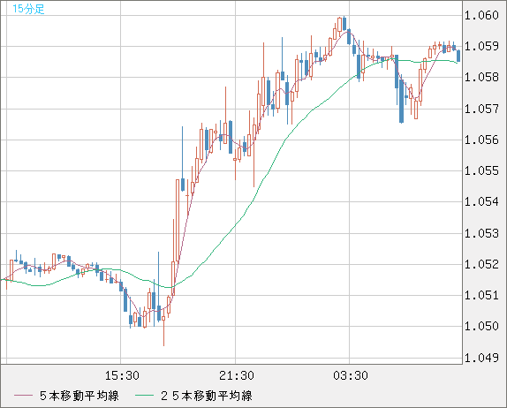Screen dimensions: 507x408
Task: Click the 1.059 price axis label
Action: (x=481, y=46)
